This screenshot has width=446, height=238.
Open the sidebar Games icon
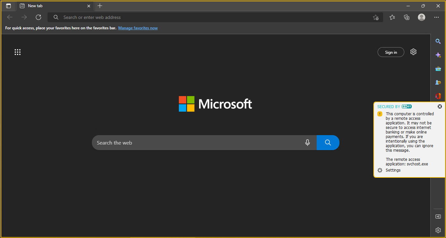point(438,82)
